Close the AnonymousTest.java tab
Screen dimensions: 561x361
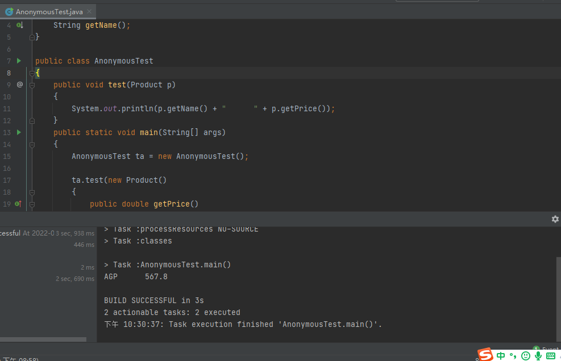[90, 11]
